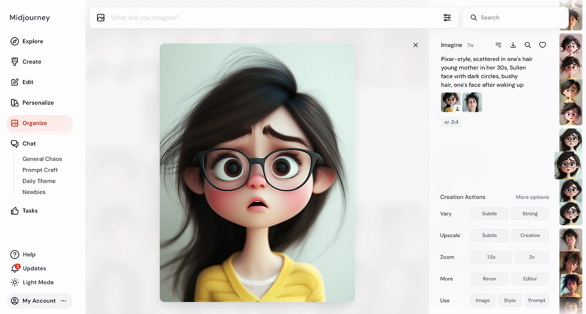Click the Imagine job label
586x314 pixels.
[451, 45]
